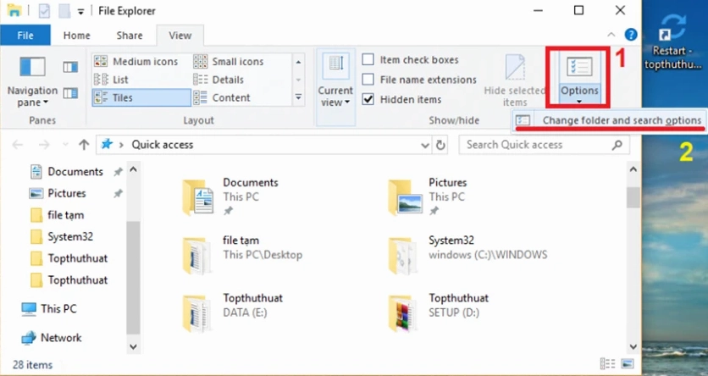Enable Item check boxes option
Image resolution: width=708 pixels, height=376 pixels.
click(x=368, y=60)
